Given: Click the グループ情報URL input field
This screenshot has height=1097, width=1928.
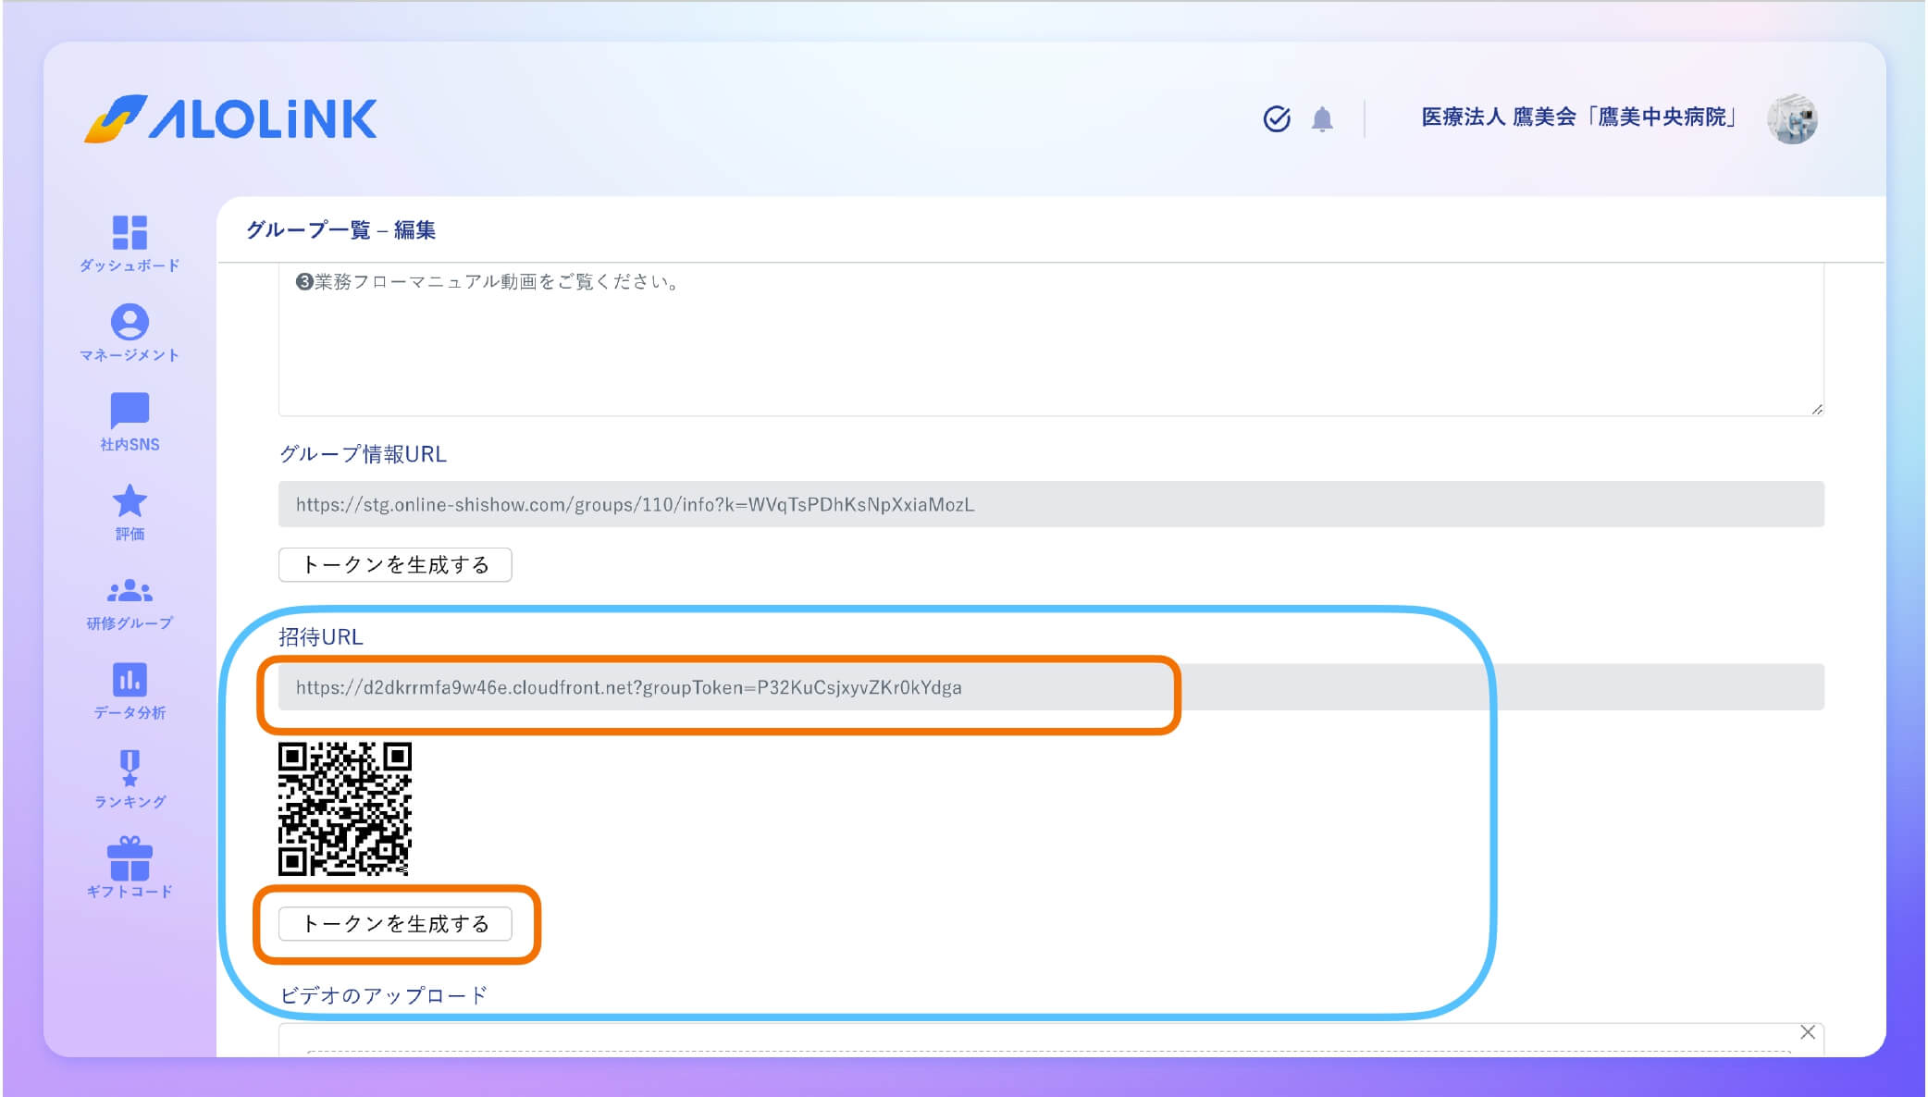Looking at the screenshot, I should click(x=1050, y=504).
